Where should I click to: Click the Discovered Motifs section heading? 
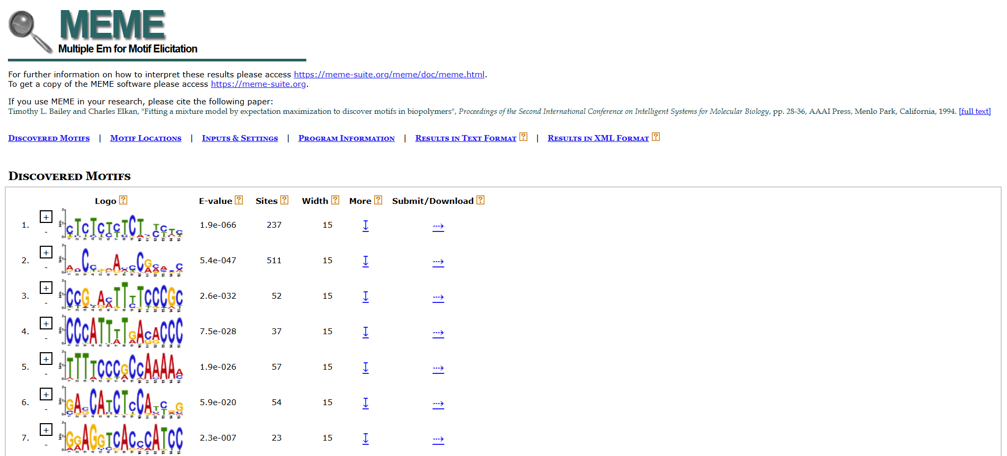click(x=69, y=176)
